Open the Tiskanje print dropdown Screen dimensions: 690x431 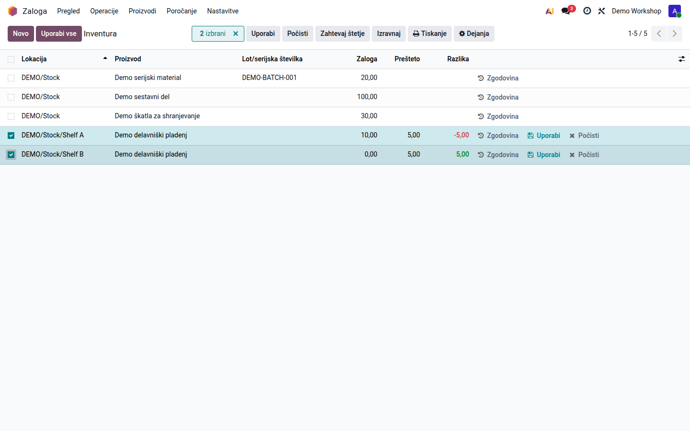430,34
